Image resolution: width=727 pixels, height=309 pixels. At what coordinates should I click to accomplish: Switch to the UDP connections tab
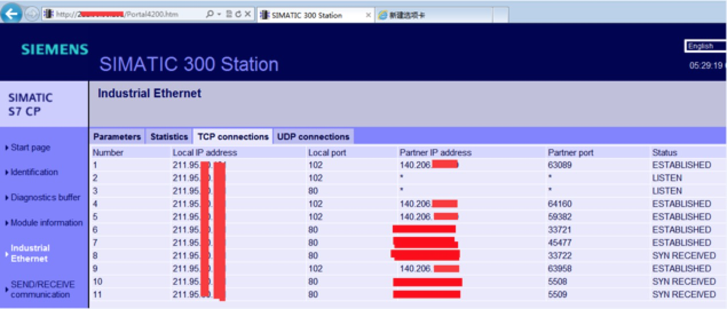[x=313, y=137]
